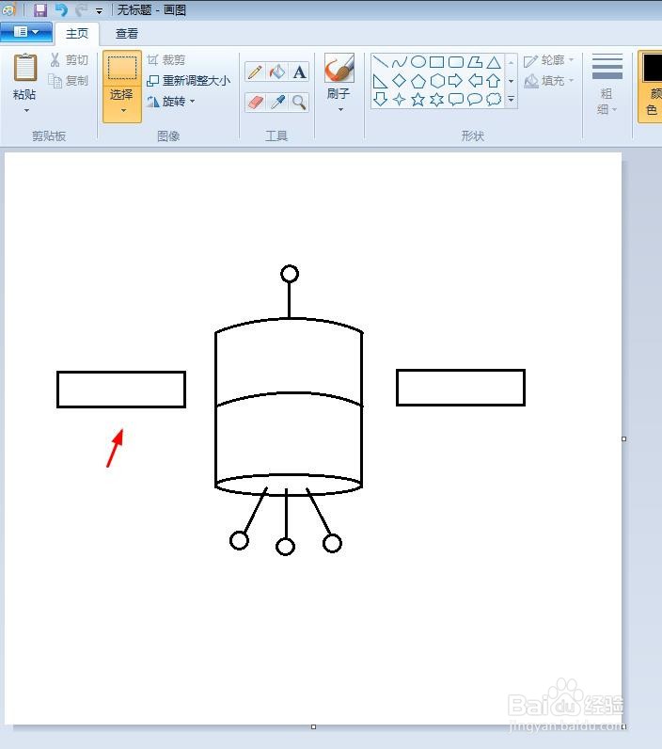Click the 剪切 button

click(x=69, y=59)
